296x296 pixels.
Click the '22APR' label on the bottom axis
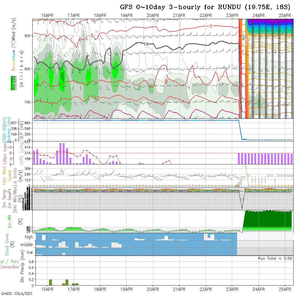[206, 289]
